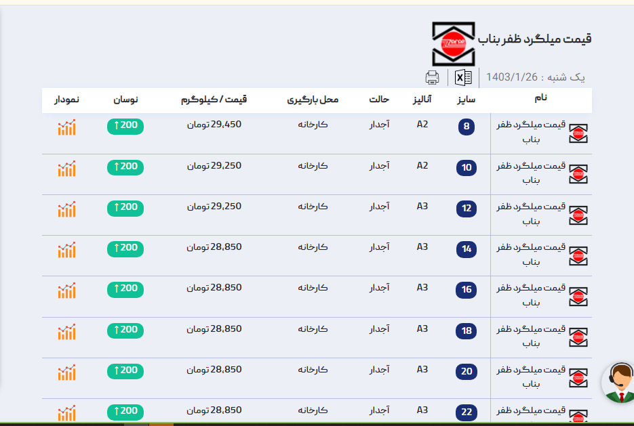Image resolution: width=634 pixels, height=426 pixels.
Task: Click the chart icon for size 16 rebar
Action: (66, 291)
